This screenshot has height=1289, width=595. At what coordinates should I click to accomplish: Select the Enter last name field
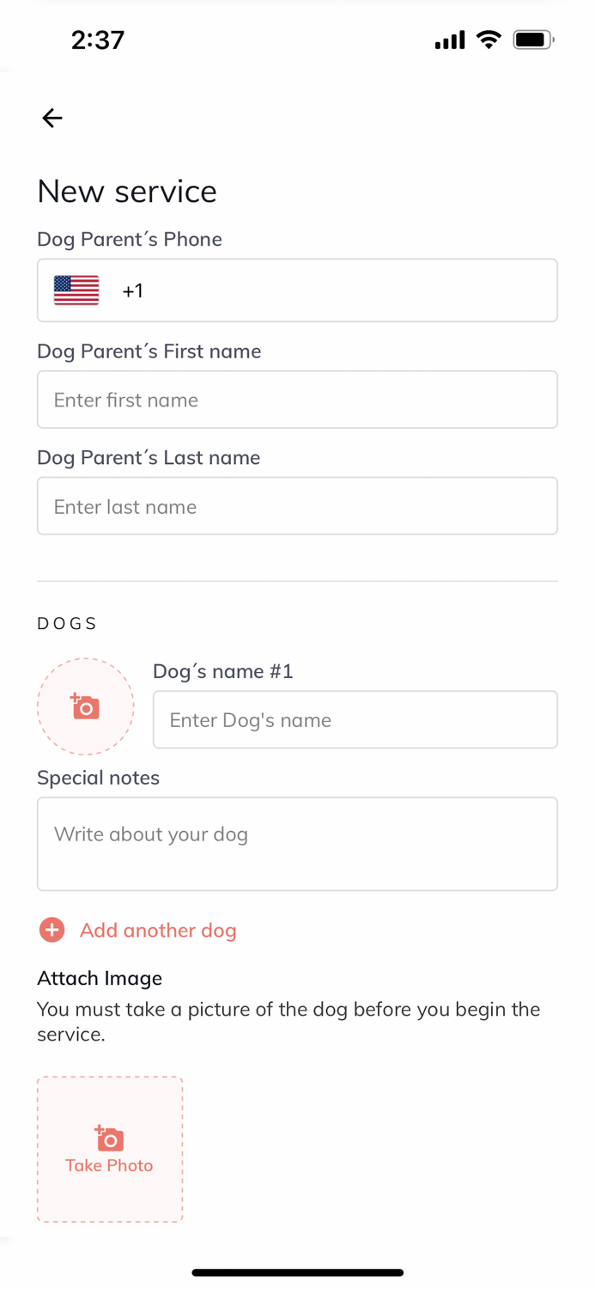297,505
